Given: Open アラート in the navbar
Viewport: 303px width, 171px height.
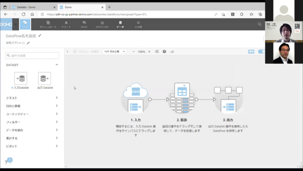Looking at the screenshot, I should coord(66,24).
